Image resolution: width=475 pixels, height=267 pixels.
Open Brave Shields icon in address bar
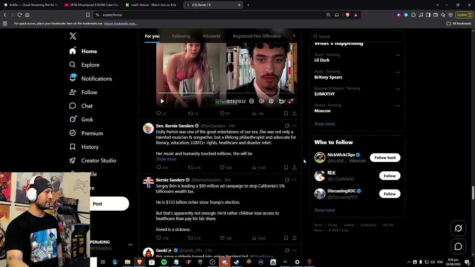click(x=348, y=15)
